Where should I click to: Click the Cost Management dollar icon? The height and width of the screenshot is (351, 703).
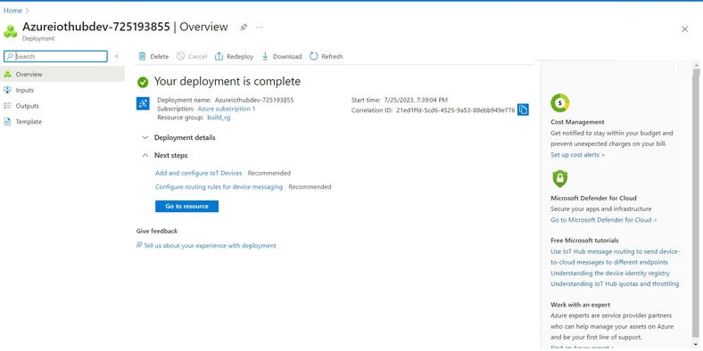559,103
